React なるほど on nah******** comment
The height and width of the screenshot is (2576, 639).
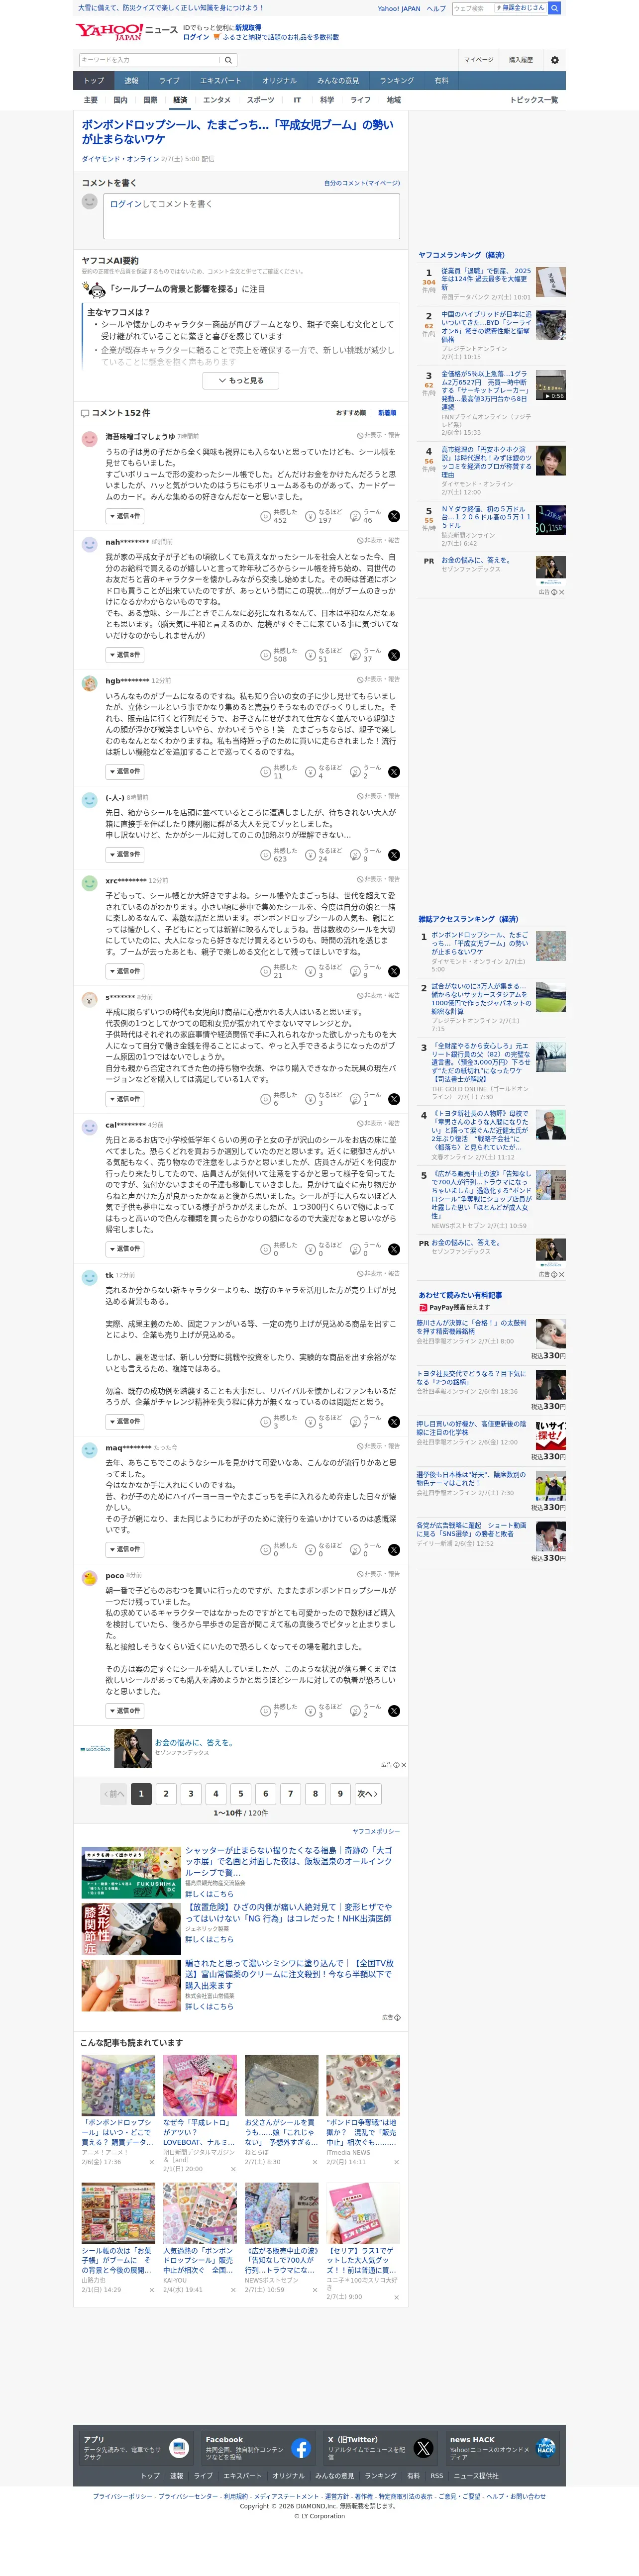coord(324,655)
